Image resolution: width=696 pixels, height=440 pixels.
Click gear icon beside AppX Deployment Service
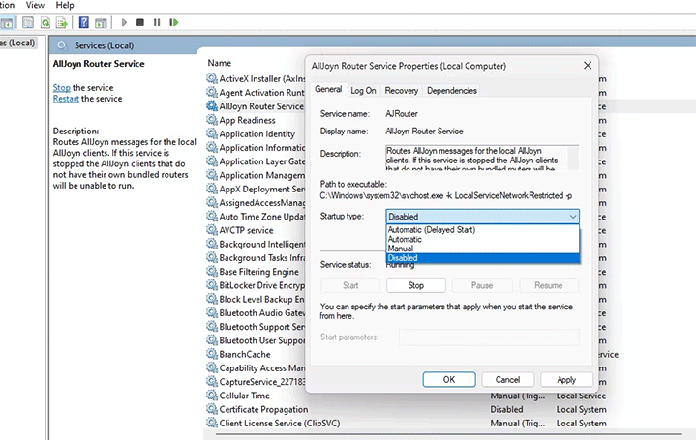tap(212, 189)
